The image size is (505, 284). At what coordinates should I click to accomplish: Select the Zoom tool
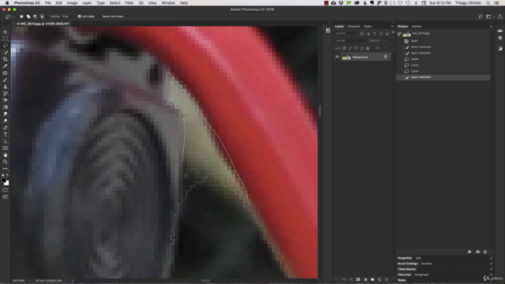coord(6,162)
